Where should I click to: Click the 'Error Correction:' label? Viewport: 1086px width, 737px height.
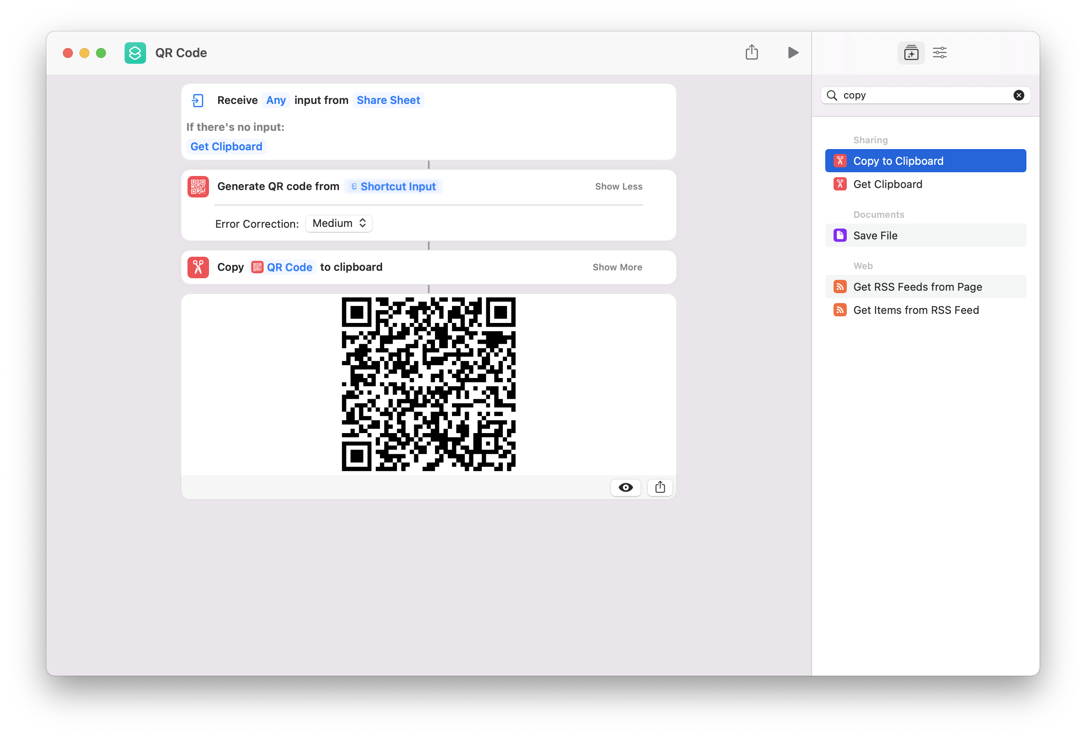[257, 224]
